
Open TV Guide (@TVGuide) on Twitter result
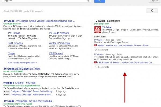pyautogui.click(x=22, y=68)
